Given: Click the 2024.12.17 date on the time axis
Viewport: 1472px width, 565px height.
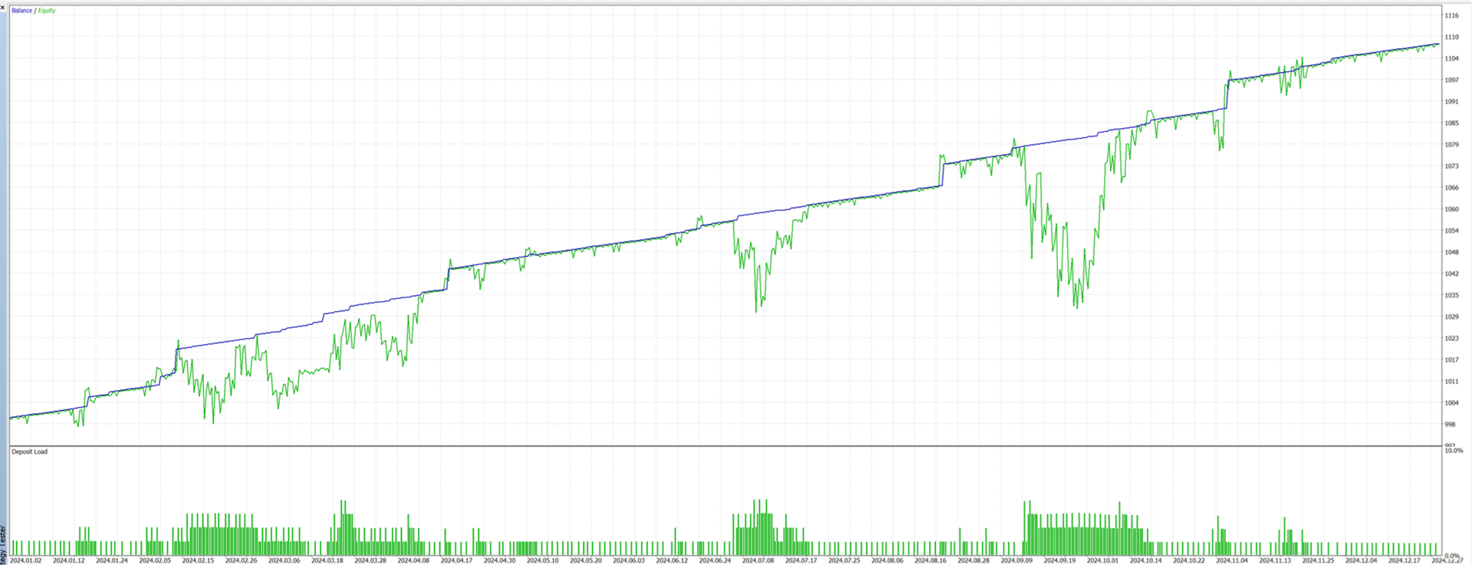Looking at the screenshot, I should click(1405, 560).
